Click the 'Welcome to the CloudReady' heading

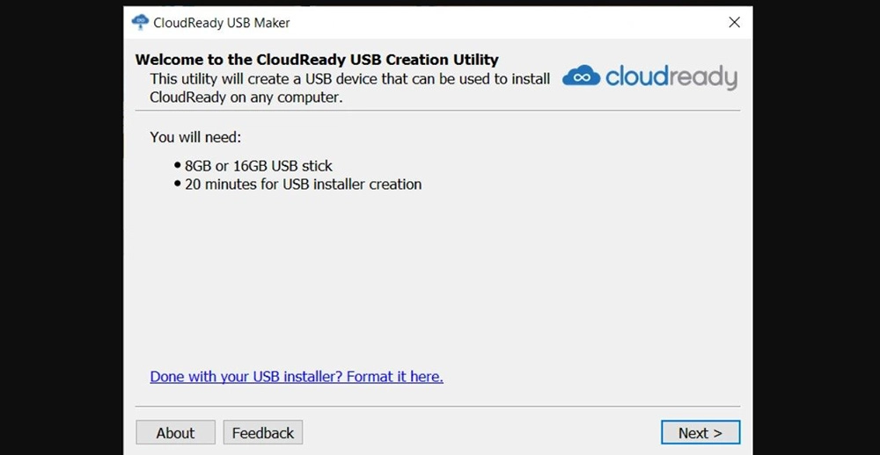317,60
